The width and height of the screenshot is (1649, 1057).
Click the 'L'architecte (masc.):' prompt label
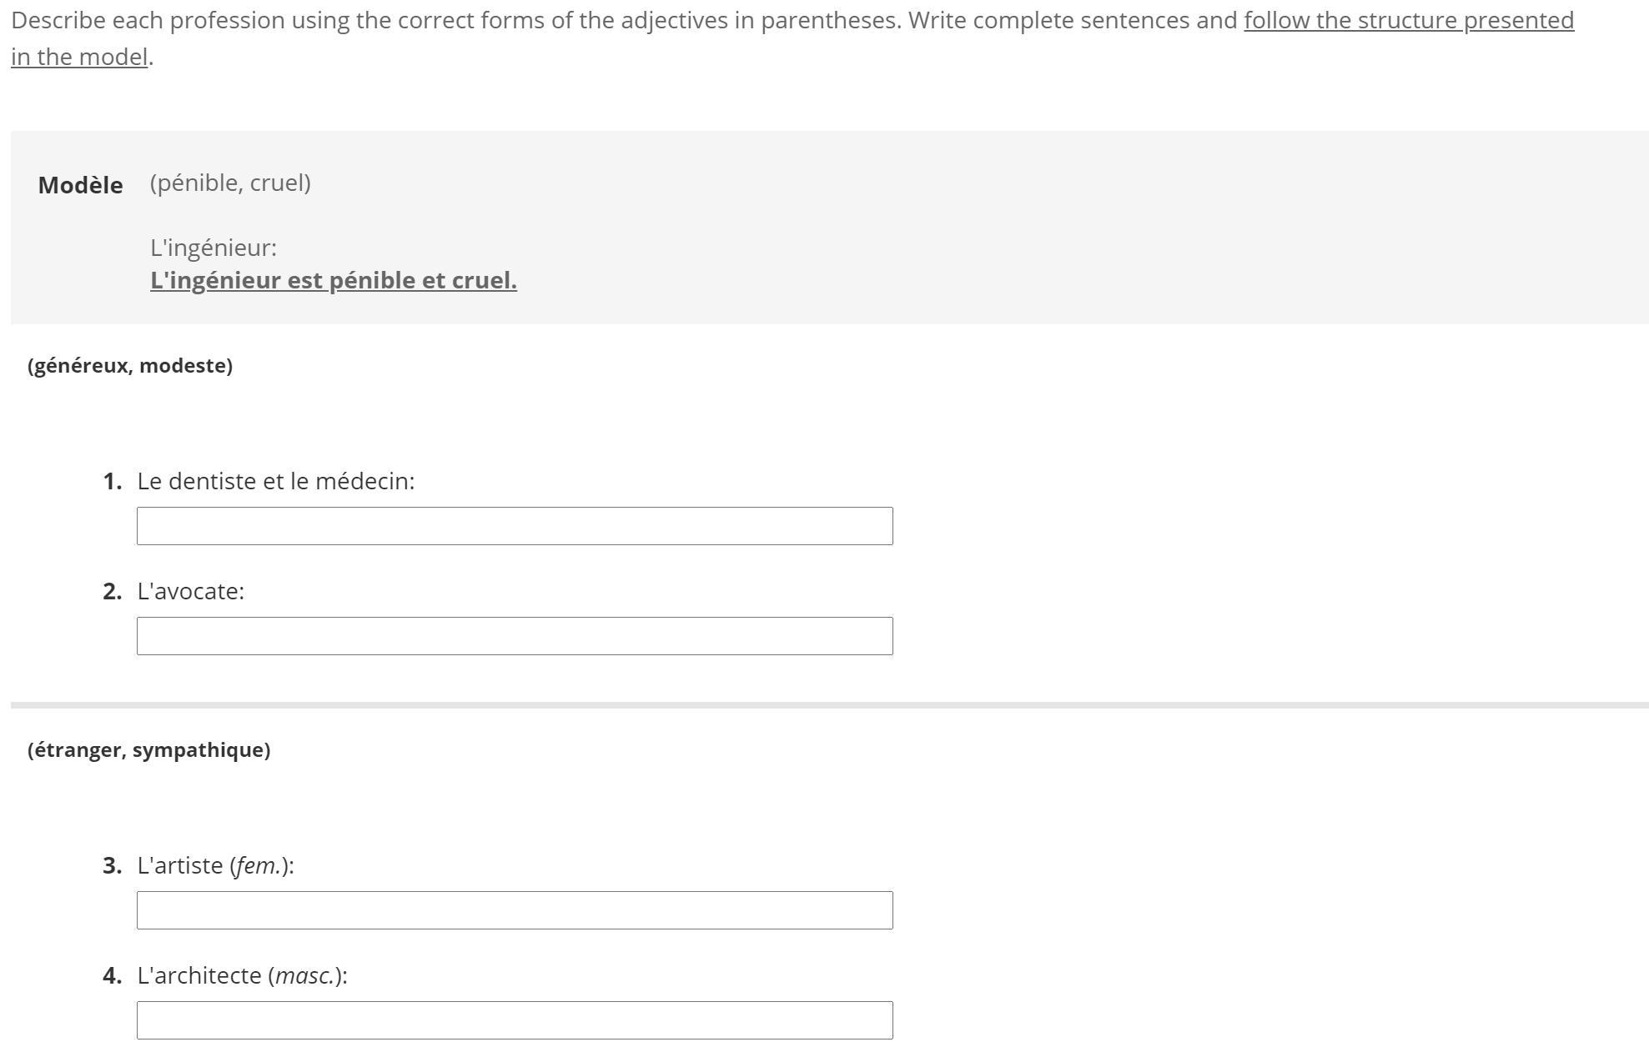243,975
